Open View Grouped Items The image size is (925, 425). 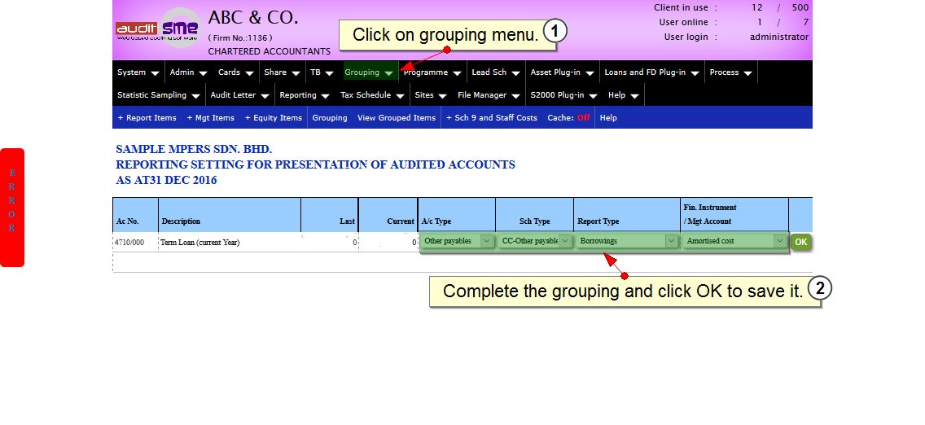coord(396,118)
